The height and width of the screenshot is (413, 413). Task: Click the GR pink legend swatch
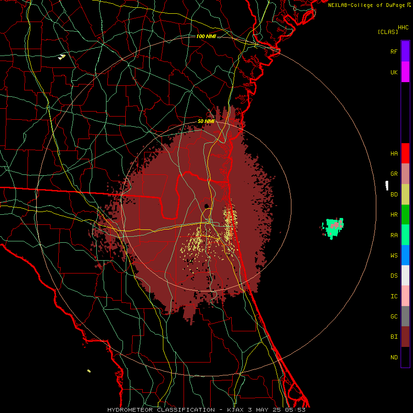[x=405, y=174]
